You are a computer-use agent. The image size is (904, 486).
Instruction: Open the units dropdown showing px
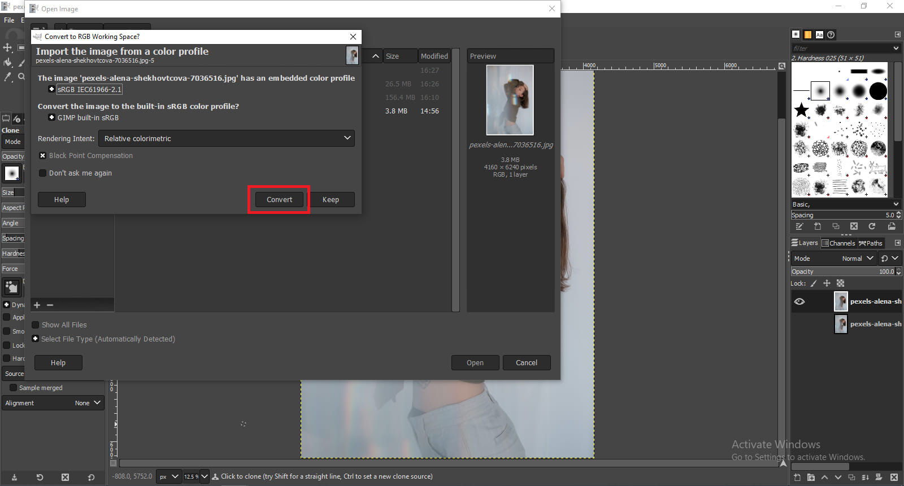coord(169,476)
